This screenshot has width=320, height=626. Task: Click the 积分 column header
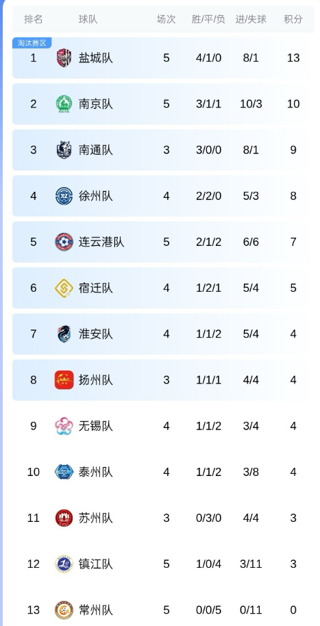pos(293,19)
